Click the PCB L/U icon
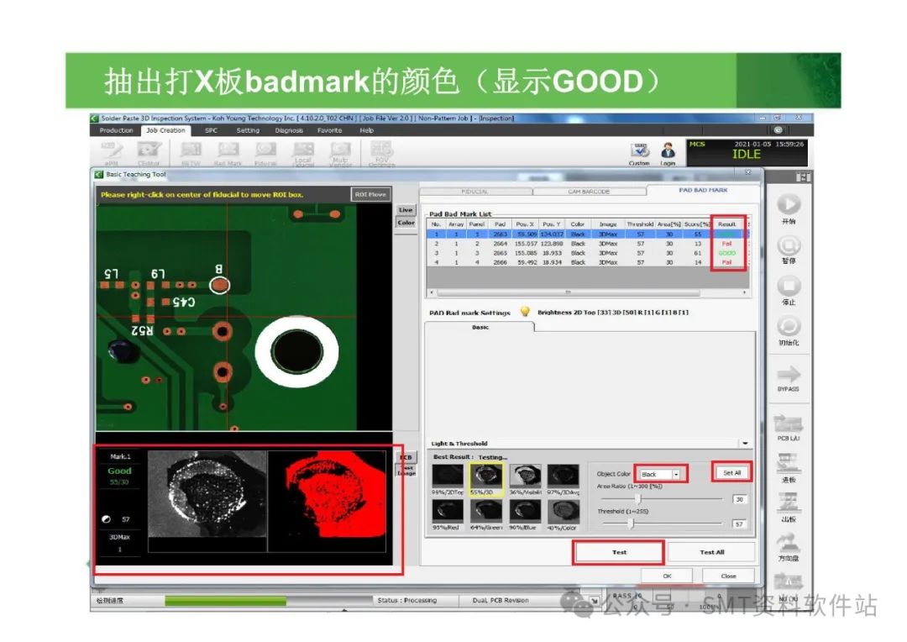The width and height of the screenshot is (907, 642). pos(789,424)
